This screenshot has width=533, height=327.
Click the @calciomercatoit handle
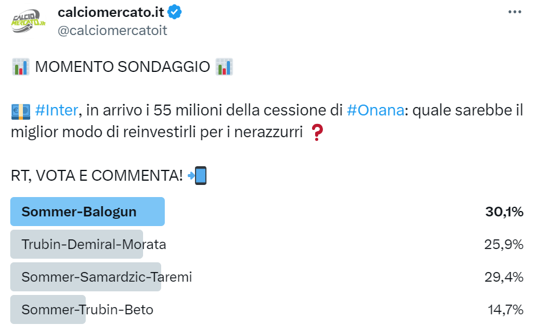pos(112,30)
